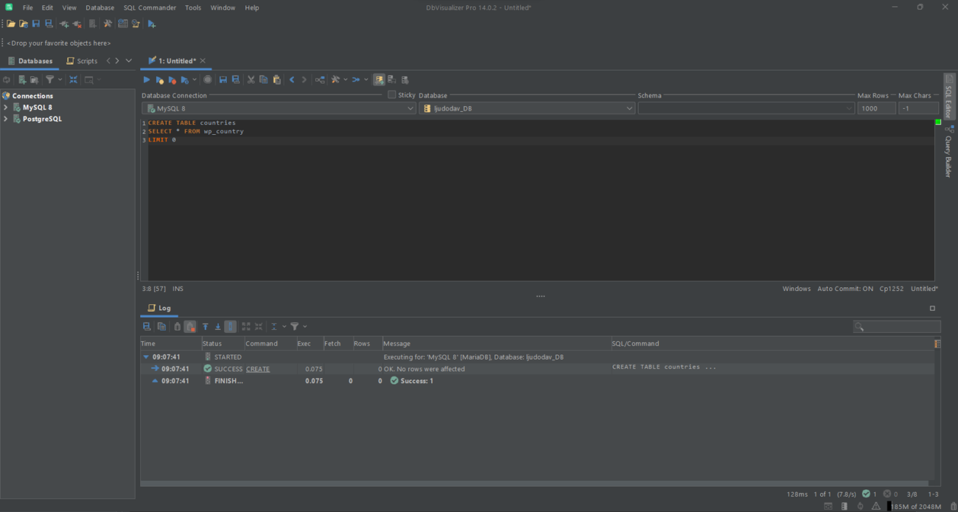Click the CREATE command link in log
This screenshot has width=958, height=512.
click(x=258, y=369)
